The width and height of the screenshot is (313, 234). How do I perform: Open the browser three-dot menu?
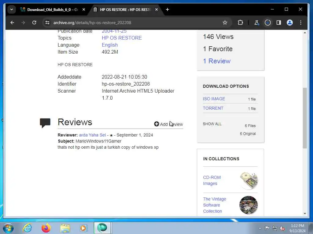pos(301,23)
